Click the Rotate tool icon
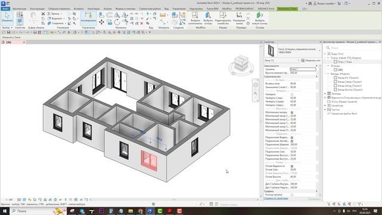The image size is (382, 215). tap(117, 23)
